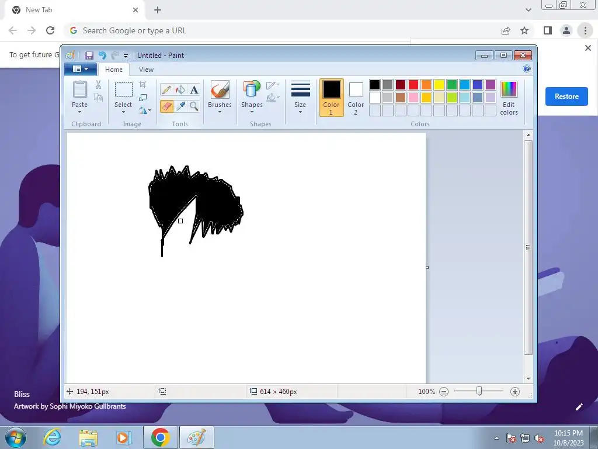Click the Save icon in quick access toolbar

click(x=89, y=56)
